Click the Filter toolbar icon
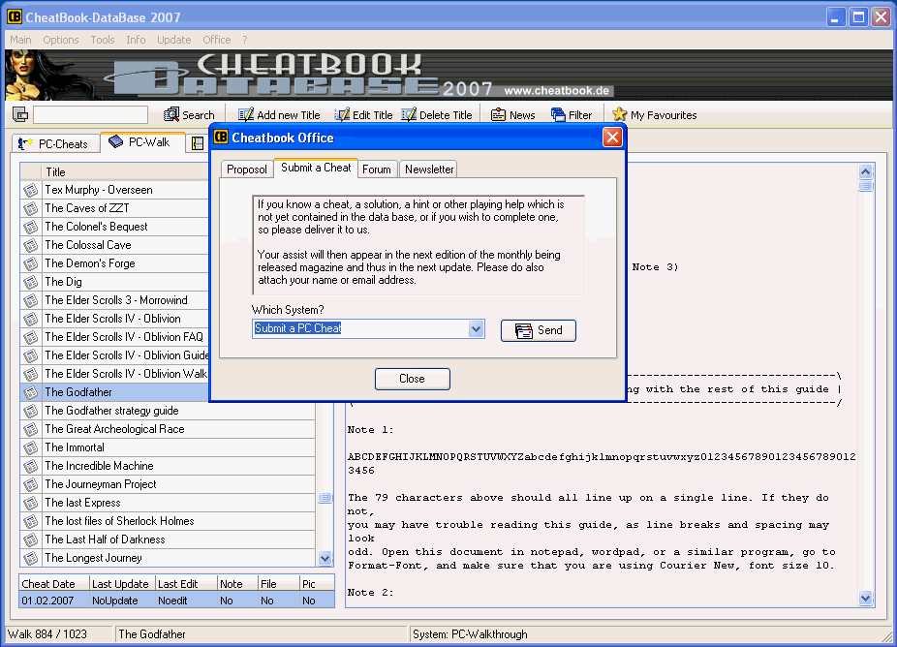Screen dimensions: 897x647 point(558,114)
